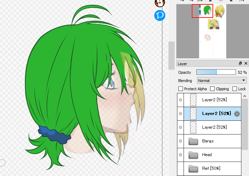Undock the Layer panel with float icon
Viewport: 249px width, 176px height.
point(240,63)
